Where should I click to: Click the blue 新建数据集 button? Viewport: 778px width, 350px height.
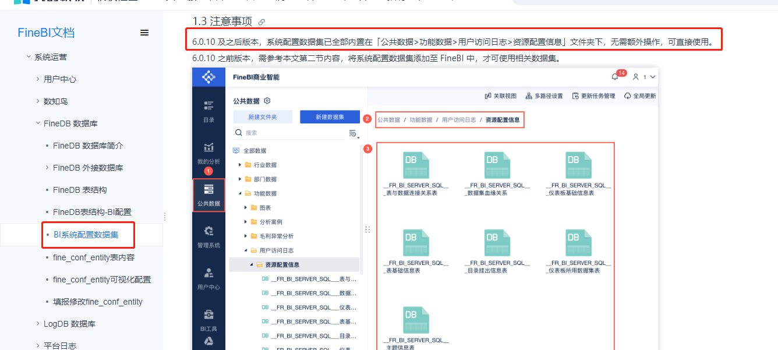click(x=330, y=117)
